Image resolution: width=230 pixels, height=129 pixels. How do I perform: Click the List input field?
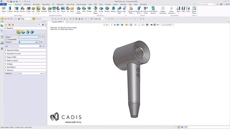pos(29,46)
